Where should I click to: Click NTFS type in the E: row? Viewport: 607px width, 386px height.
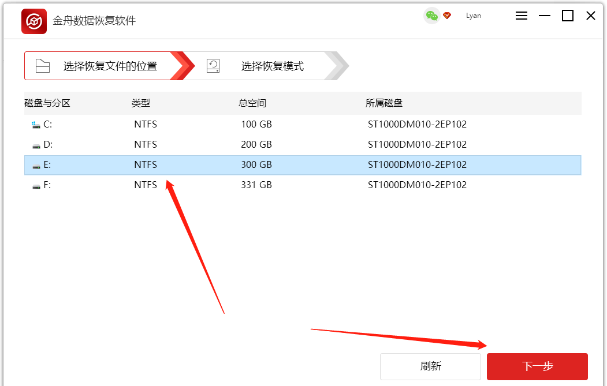tap(146, 164)
